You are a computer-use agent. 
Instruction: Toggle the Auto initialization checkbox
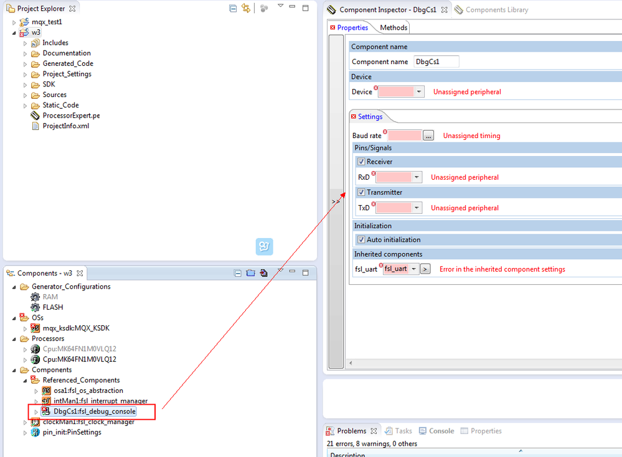[361, 239]
